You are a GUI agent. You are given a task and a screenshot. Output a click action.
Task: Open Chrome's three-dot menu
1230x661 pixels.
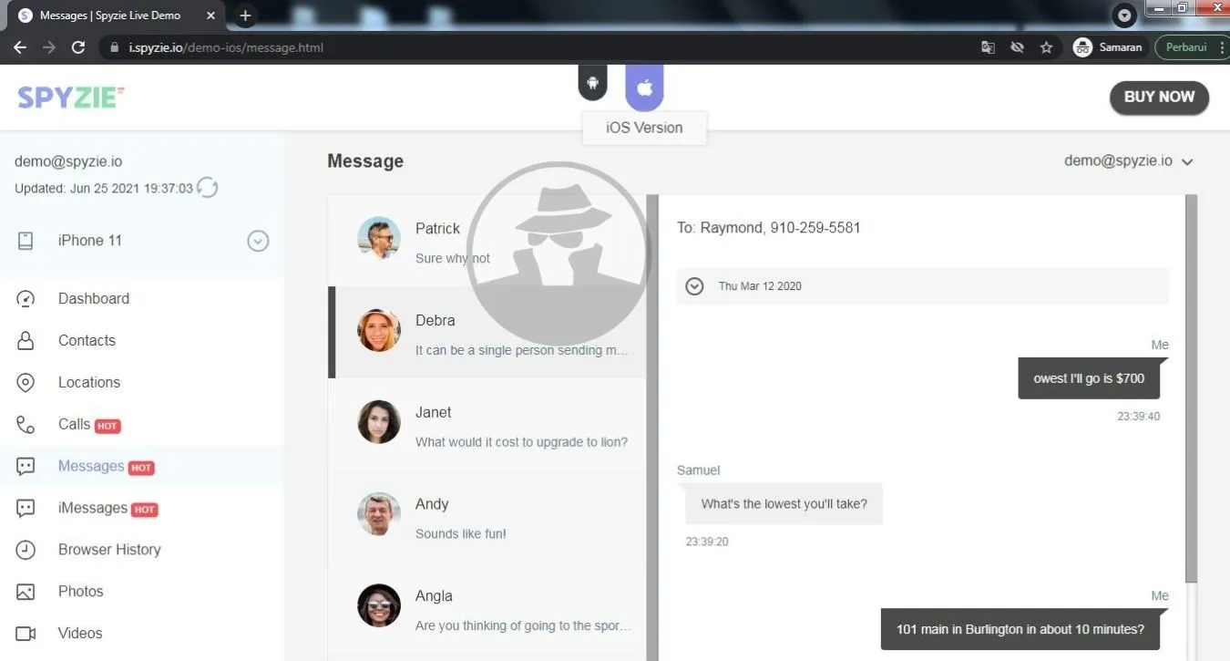coord(1221,47)
